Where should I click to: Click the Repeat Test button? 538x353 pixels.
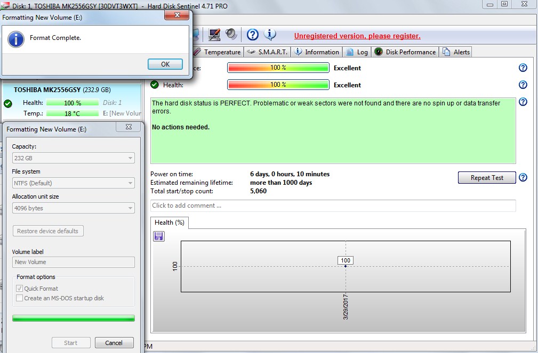tap(487, 177)
